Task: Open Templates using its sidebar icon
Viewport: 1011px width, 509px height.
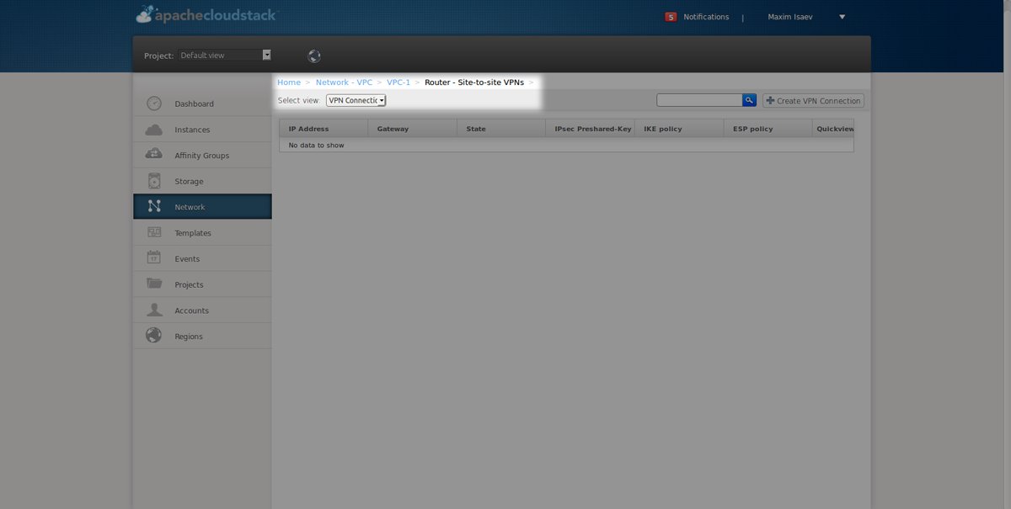Action: point(153,232)
